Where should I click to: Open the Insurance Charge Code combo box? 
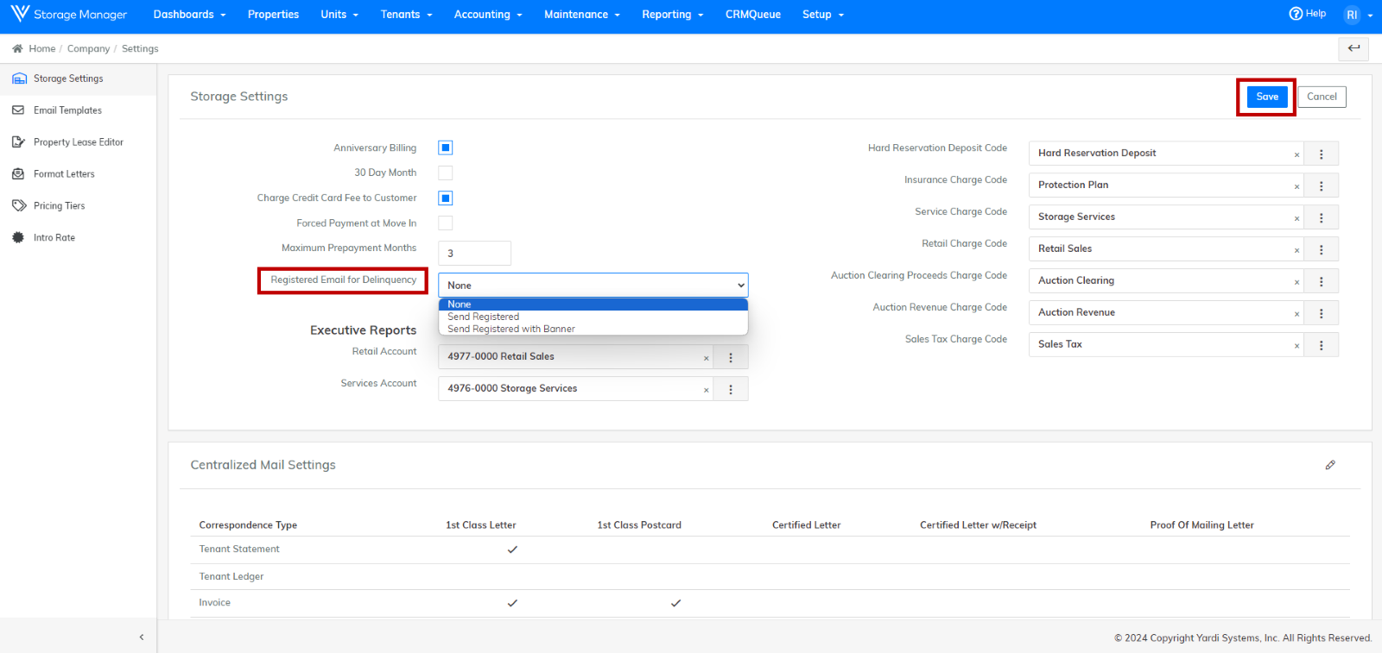tap(1166, 185)
